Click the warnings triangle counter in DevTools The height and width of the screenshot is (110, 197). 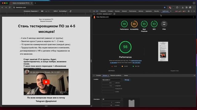pos(180,11)
